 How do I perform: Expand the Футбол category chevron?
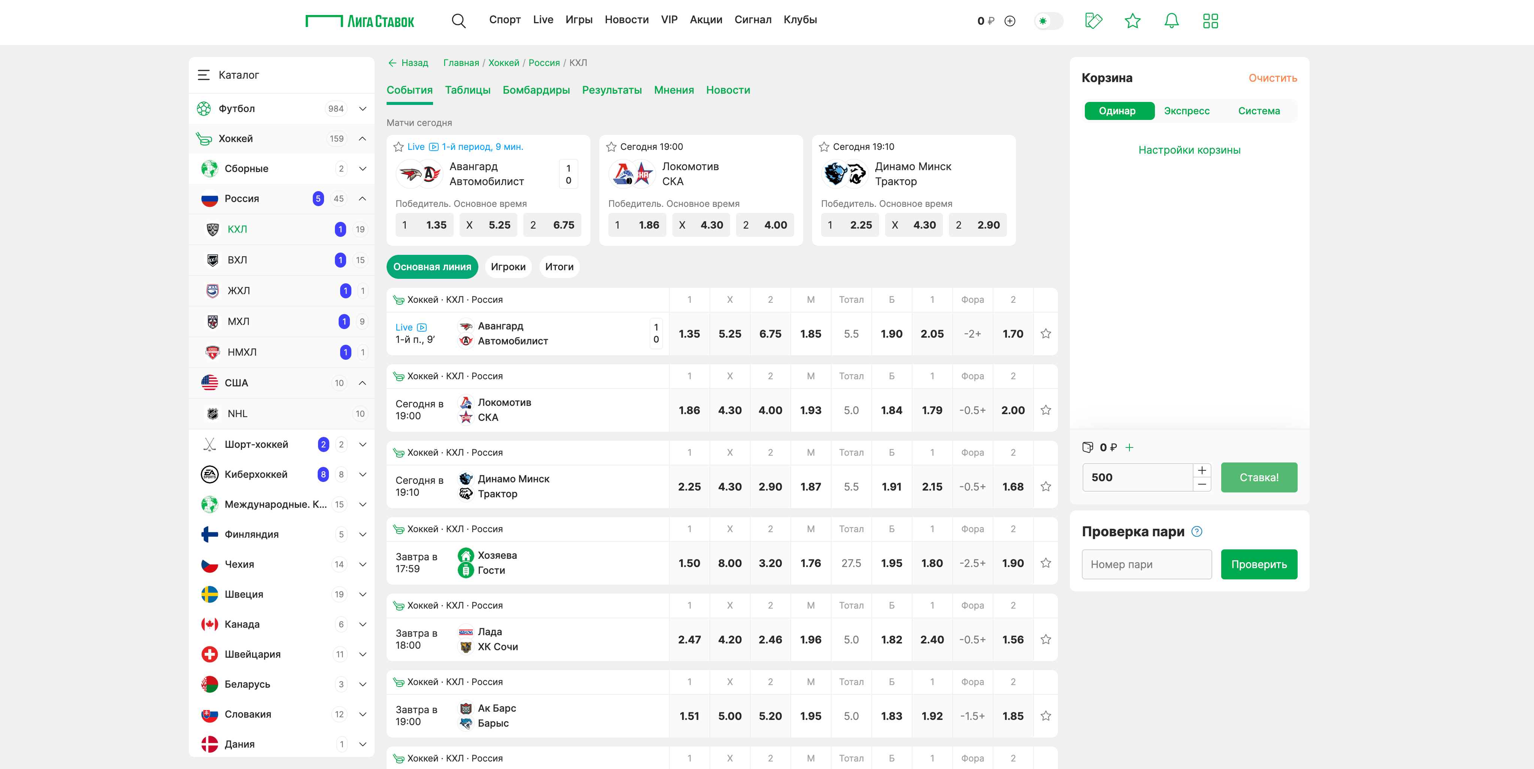coord(362,108)
